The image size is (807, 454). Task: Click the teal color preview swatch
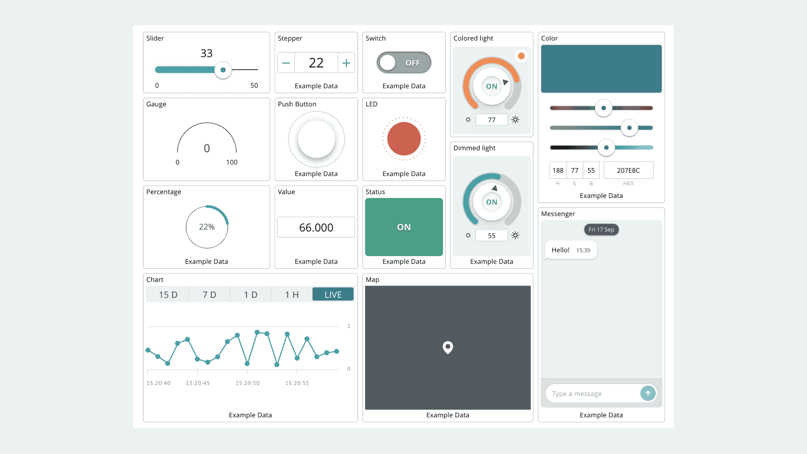(601, 69)
